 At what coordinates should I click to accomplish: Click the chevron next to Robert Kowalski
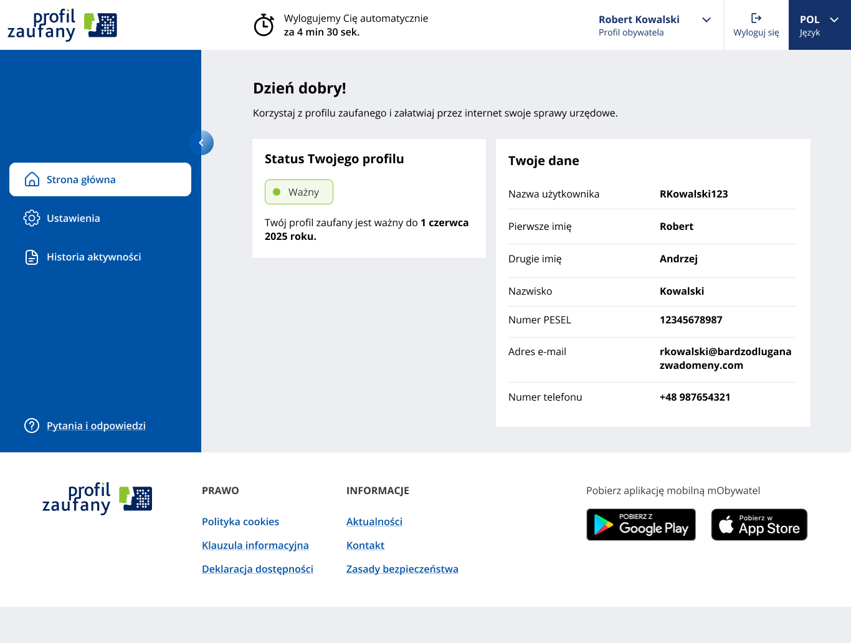[x=706, y=20]
